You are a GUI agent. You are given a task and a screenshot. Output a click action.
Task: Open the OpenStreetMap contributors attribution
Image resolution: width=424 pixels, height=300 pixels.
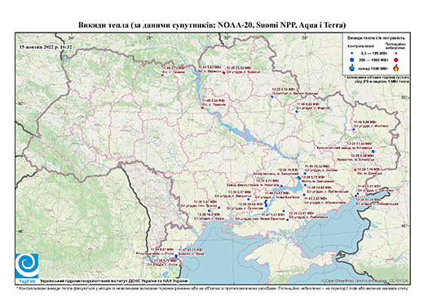pos(365,280)
